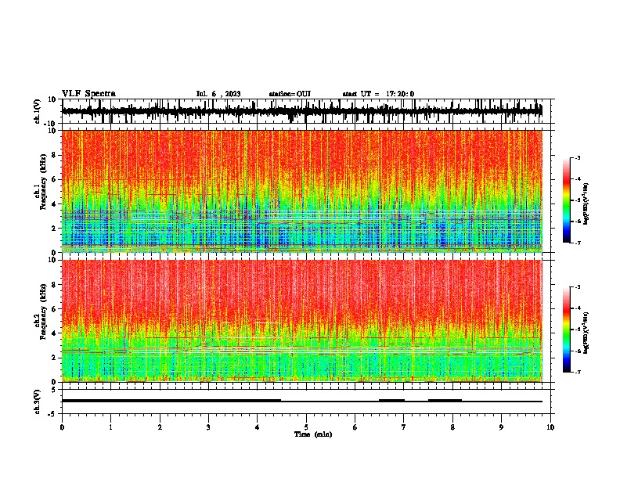Click the ch.1 spectrogram color scale bar

566,200
